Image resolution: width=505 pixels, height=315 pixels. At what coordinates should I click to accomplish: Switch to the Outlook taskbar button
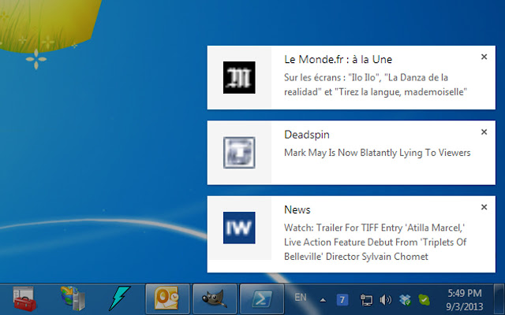click(167, 298)
